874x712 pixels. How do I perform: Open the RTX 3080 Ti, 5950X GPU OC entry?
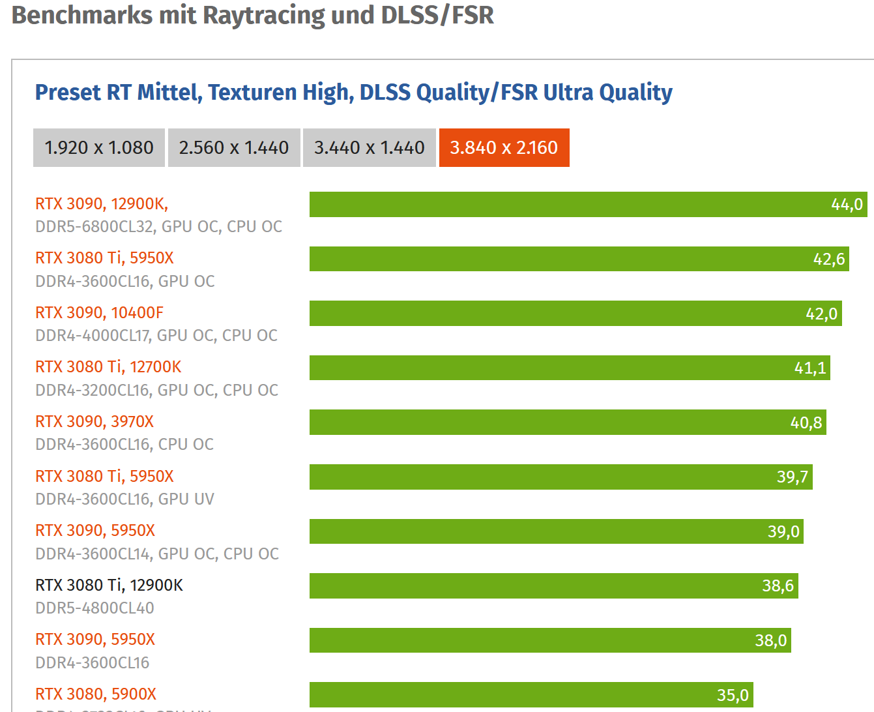tap(104, 258)
